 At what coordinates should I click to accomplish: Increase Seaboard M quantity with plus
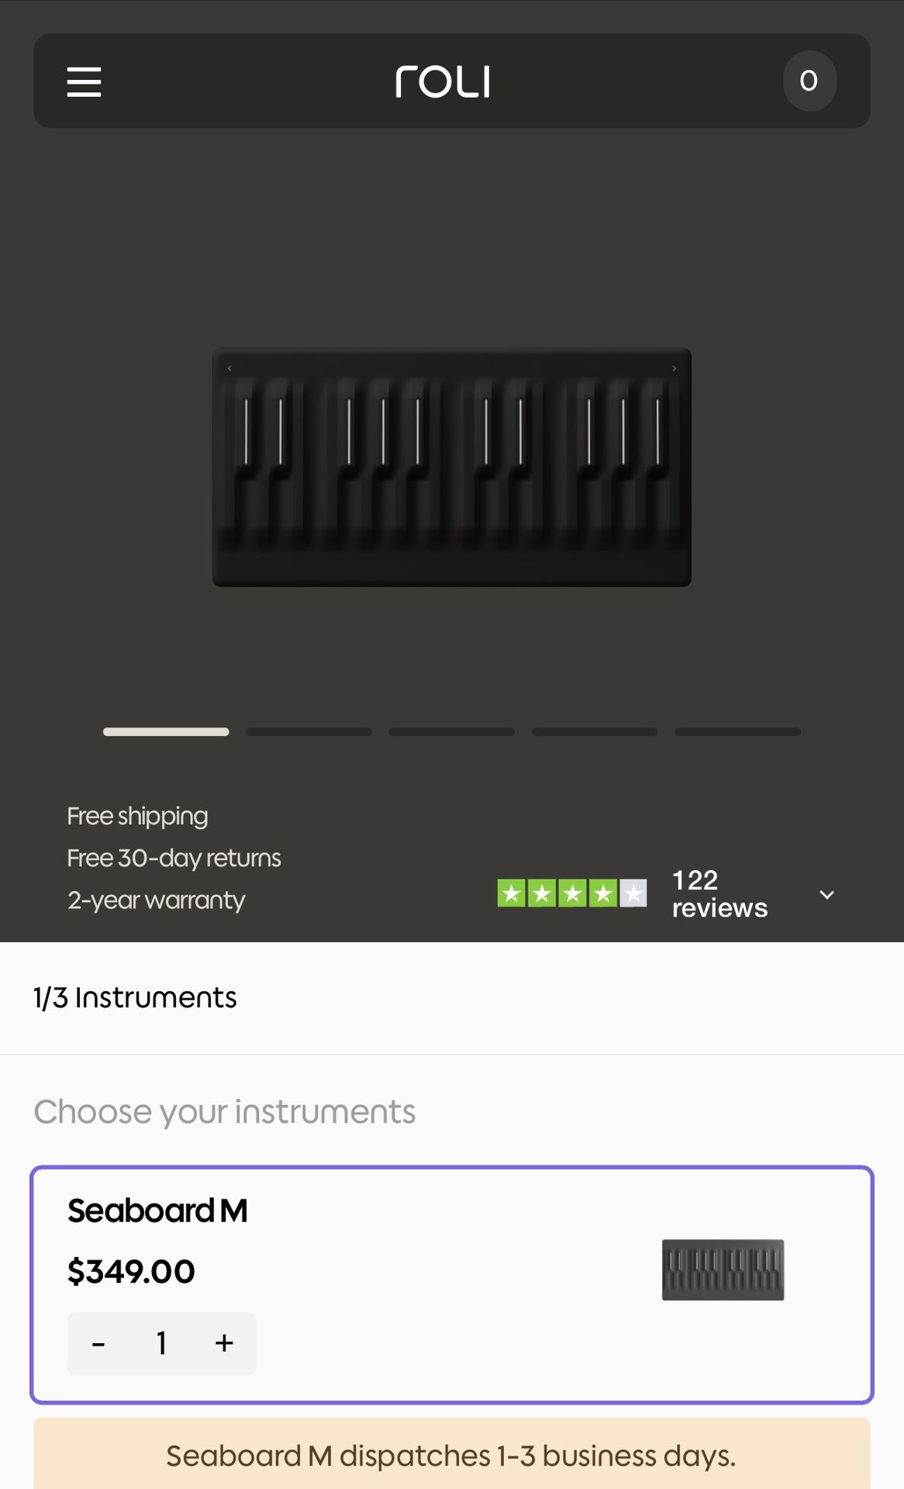(x=224, y=1343)
